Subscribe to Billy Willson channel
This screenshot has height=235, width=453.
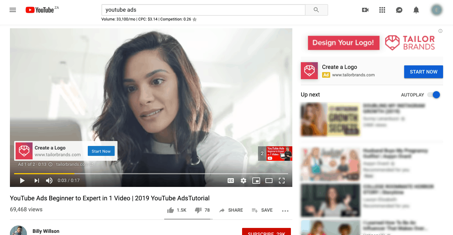266,232
